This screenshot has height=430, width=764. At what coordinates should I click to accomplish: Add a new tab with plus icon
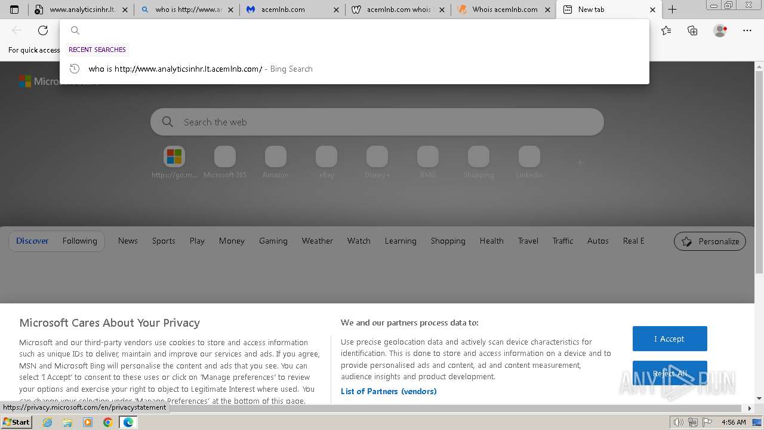(672, 10)
